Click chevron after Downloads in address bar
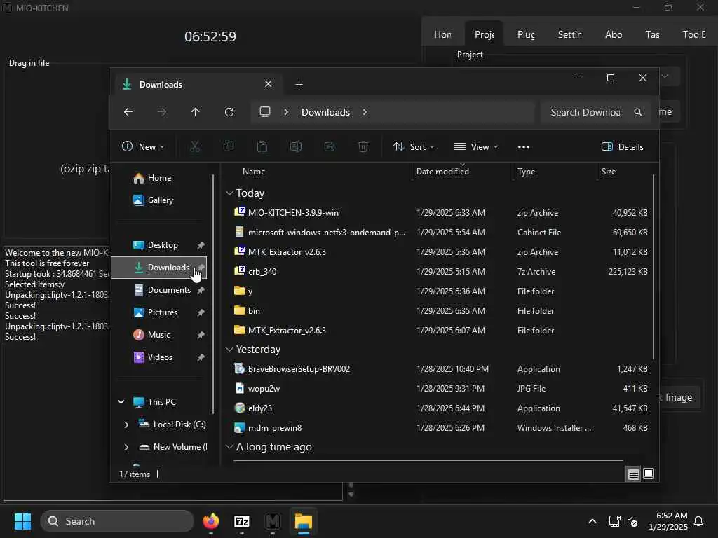This screenshot has width=718, height=538. pos(365,112)
